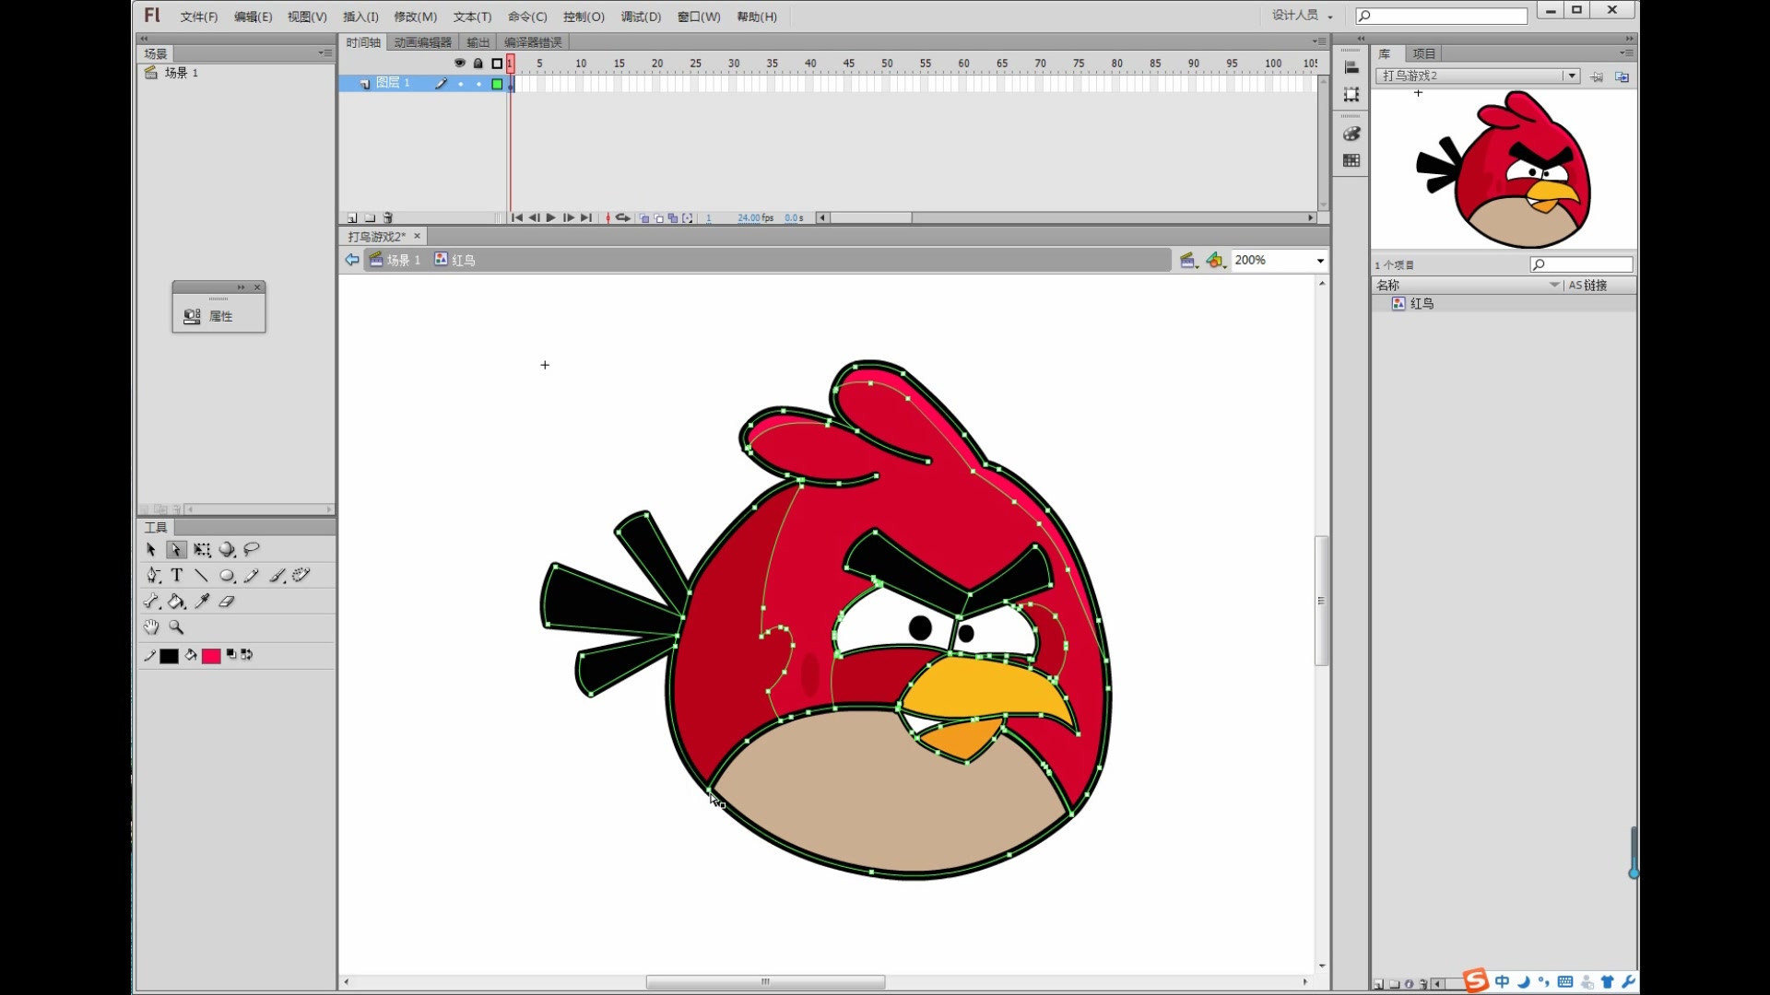
Task: Open the timeline panel options menu
Action: (1319, 41)
